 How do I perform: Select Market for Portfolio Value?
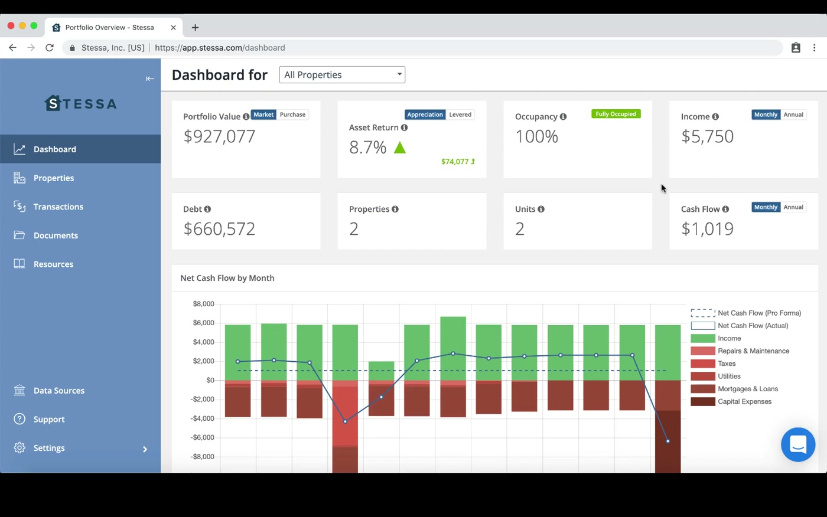click(263, 114)
